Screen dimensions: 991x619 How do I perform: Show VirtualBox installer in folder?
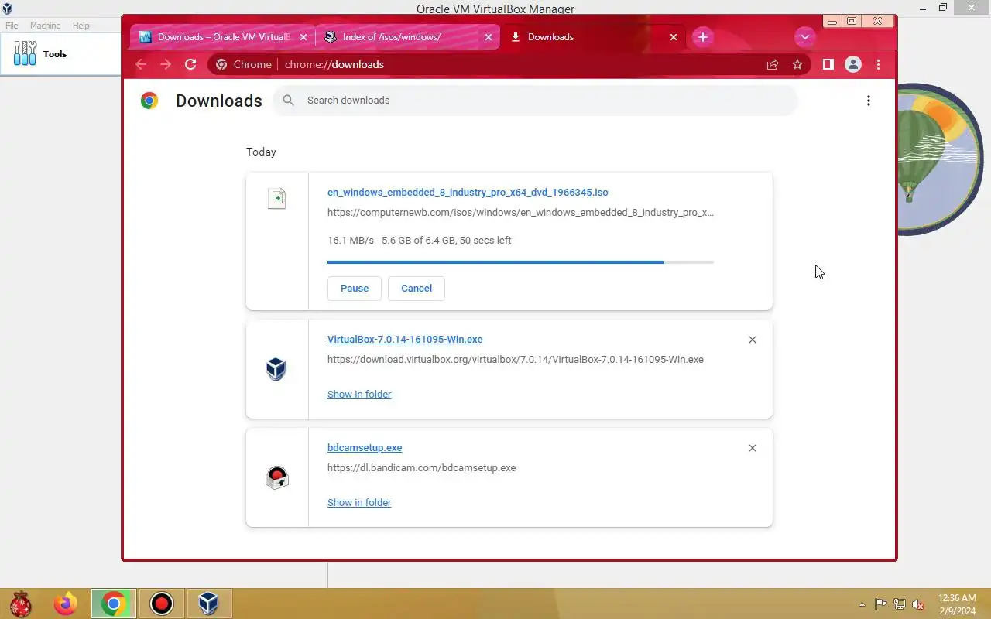[359, 395]
